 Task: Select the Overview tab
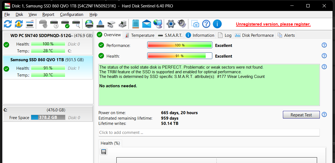(109, 35)
